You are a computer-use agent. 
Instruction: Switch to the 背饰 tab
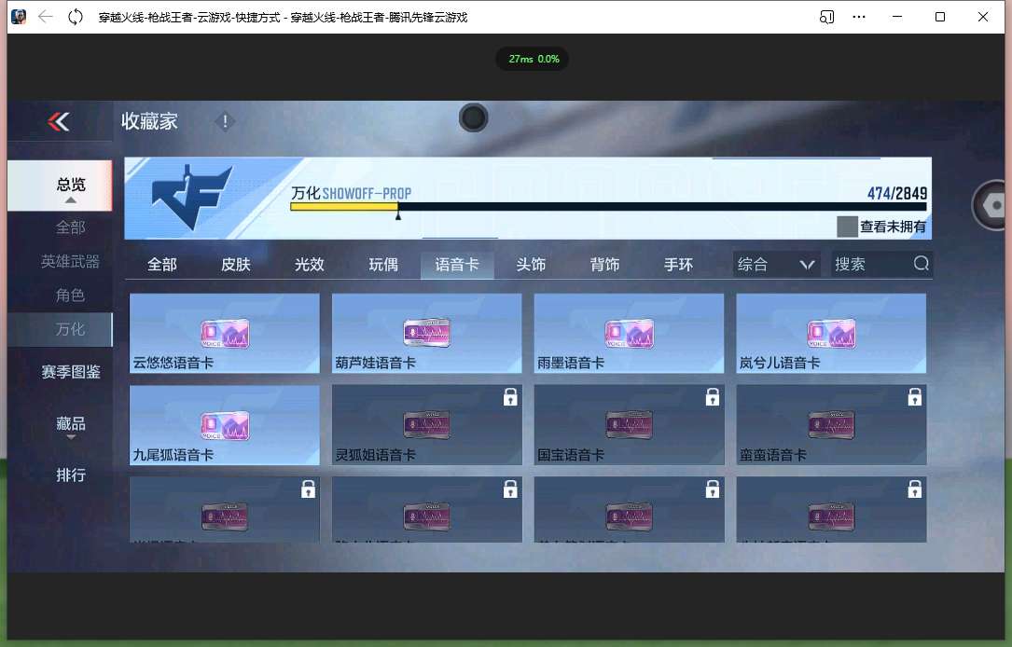(604, 265)
